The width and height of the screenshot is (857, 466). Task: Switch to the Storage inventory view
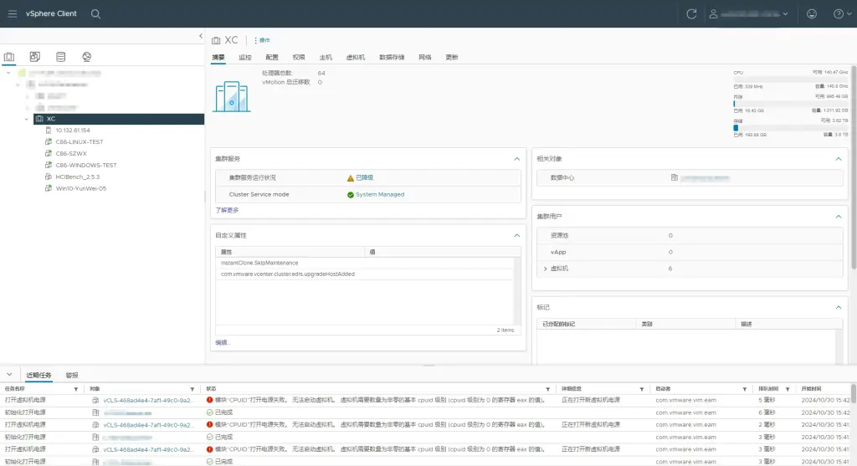[60, 57]
